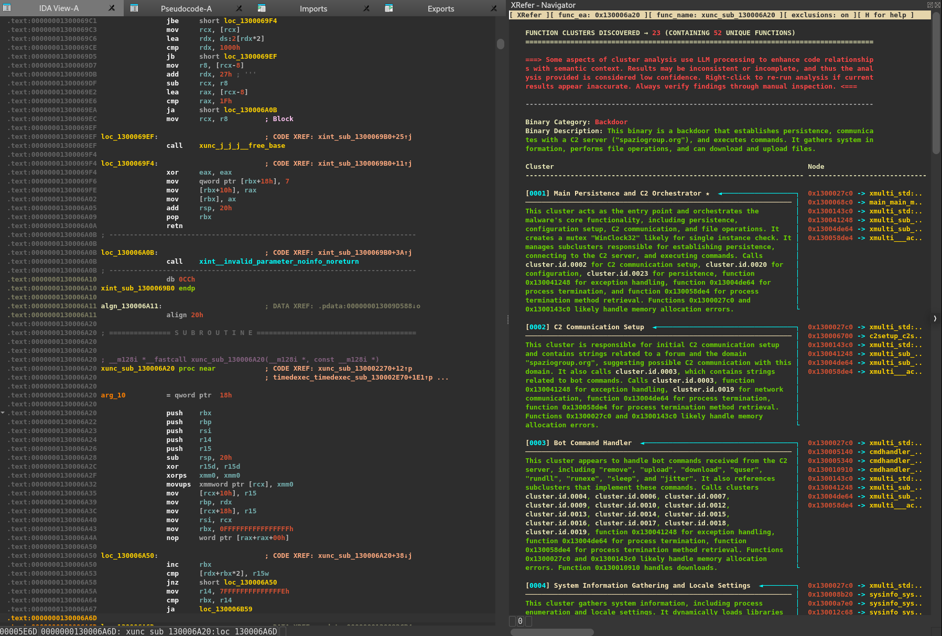
Task: Click xint__invalid_parameter_noinfo_noreturn call target
Action: [279, 262]
